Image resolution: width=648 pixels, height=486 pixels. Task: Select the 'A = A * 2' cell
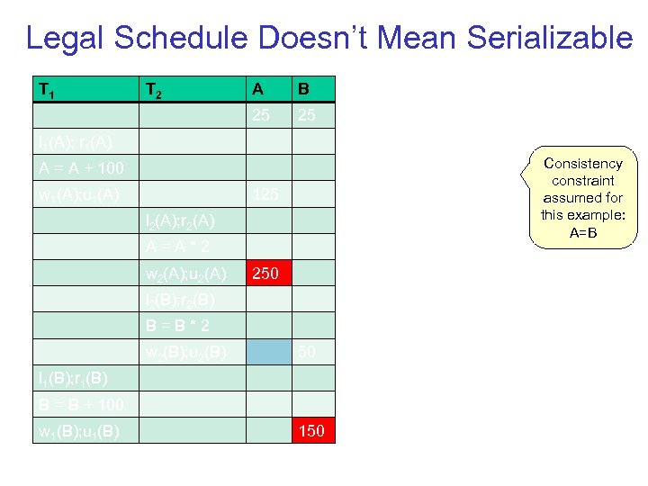193,247
